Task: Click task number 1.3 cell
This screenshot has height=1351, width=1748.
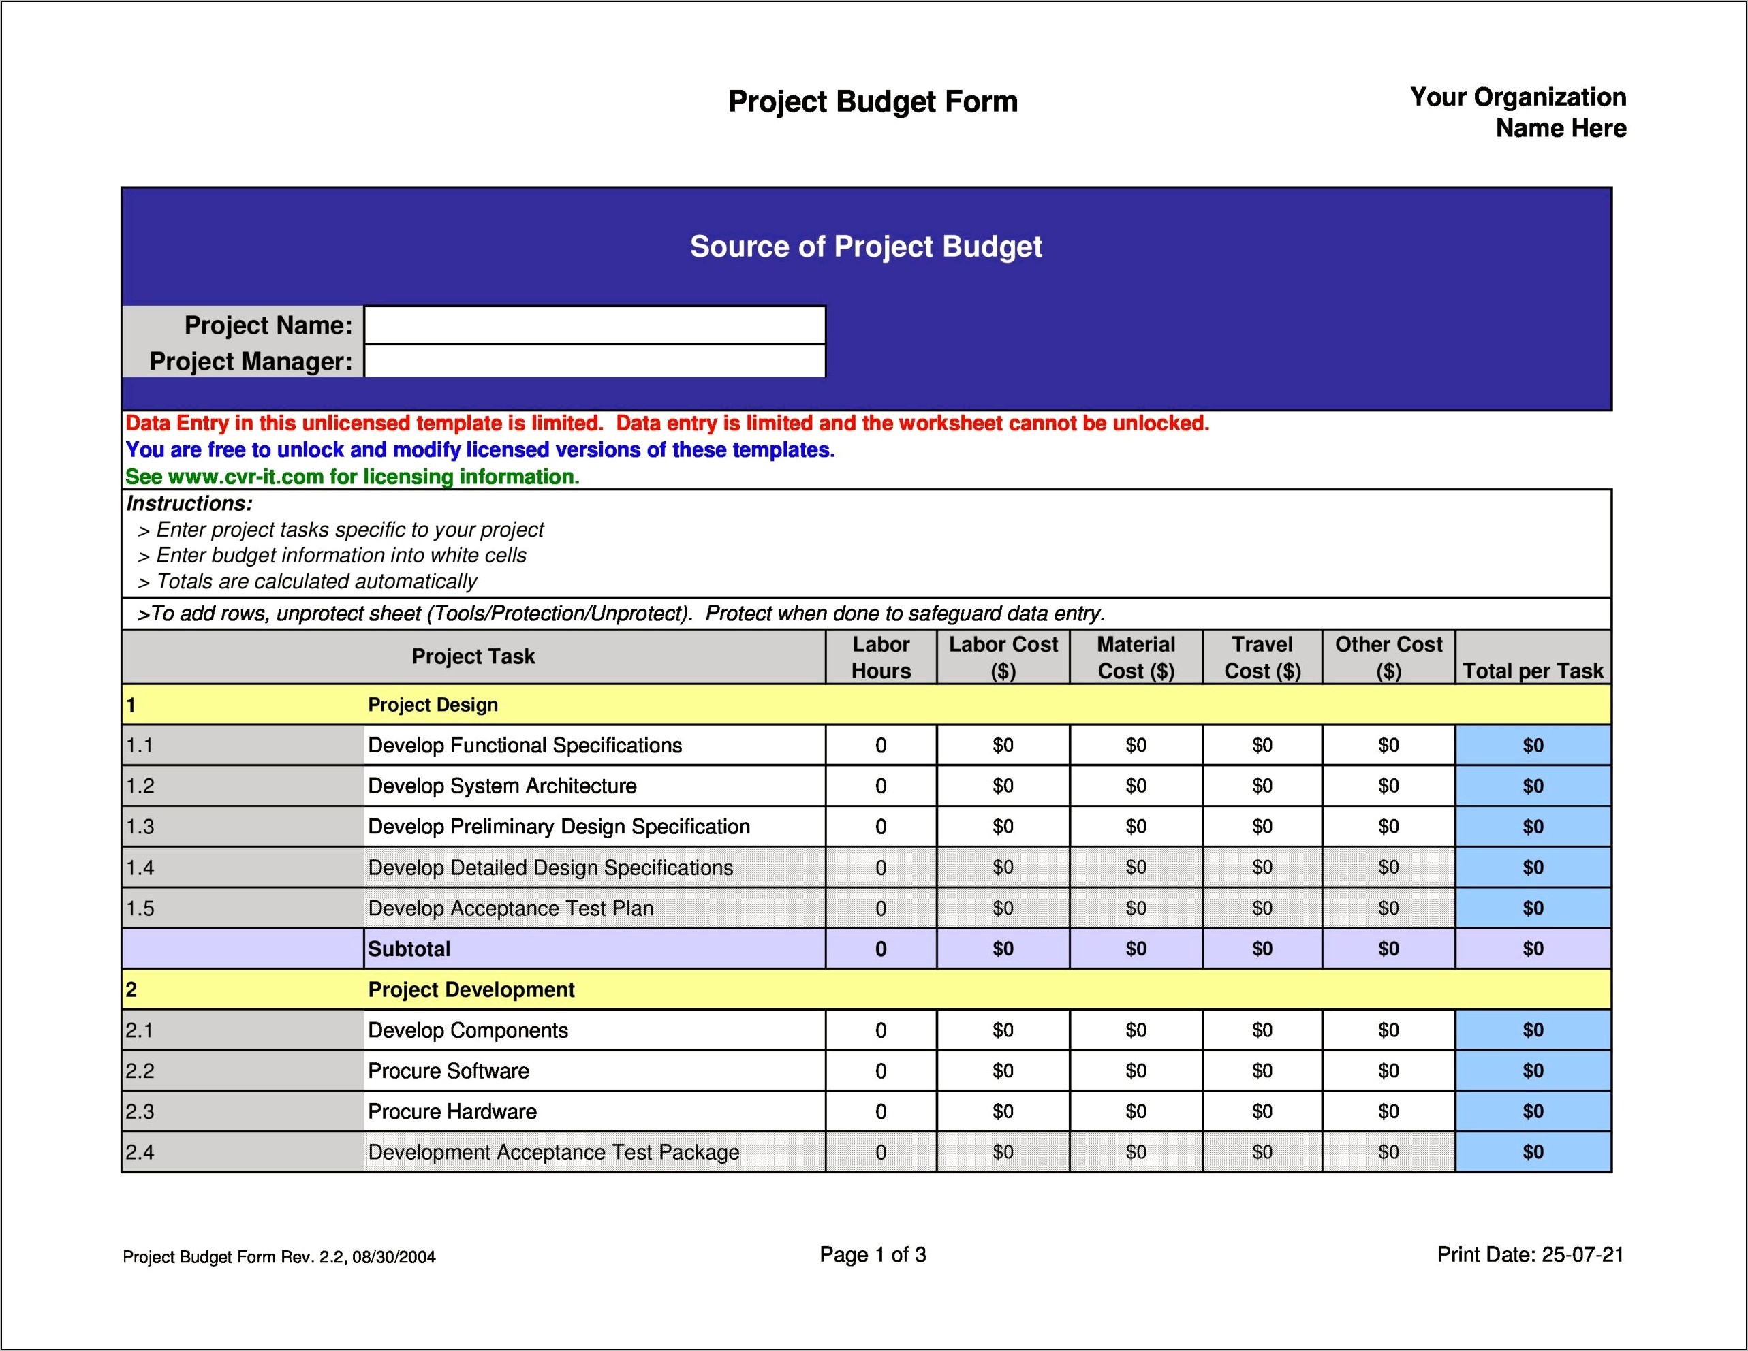Action: coord(243,826)
